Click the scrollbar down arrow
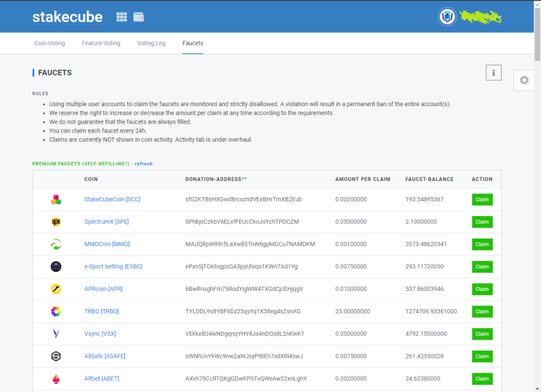 [x=537, y=389]
